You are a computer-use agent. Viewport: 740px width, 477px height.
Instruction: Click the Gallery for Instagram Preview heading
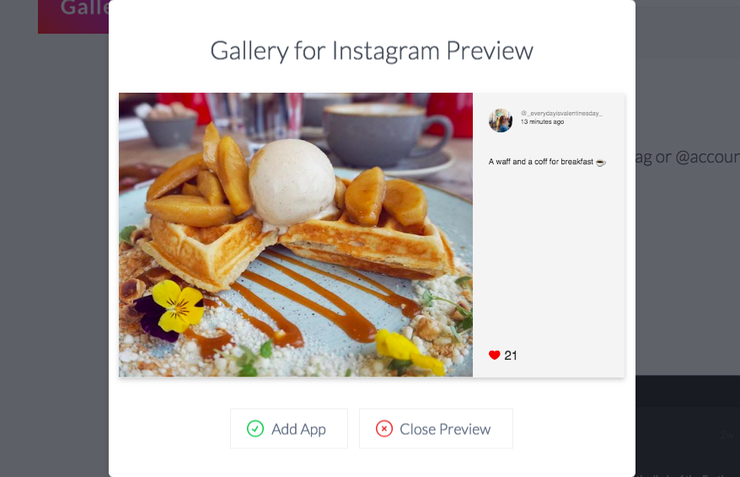click(x=372, y=51)
